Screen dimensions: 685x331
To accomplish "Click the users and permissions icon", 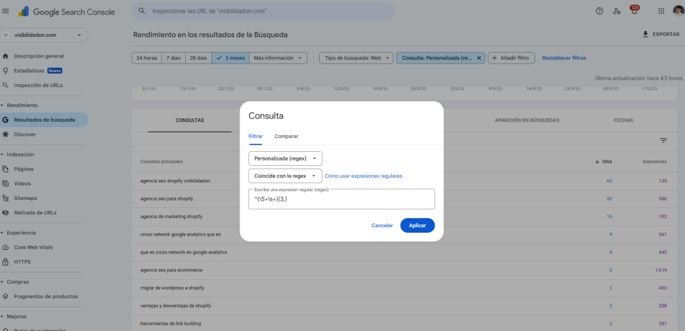I will [616, 11].
